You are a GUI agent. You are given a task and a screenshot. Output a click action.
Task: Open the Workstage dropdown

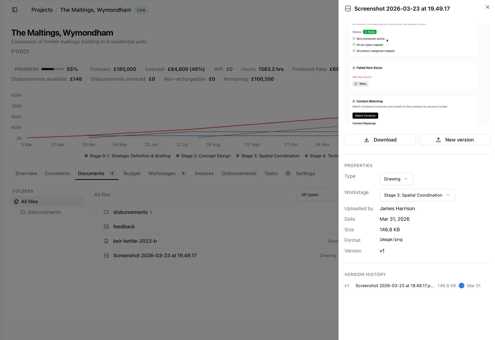[417, 195]
